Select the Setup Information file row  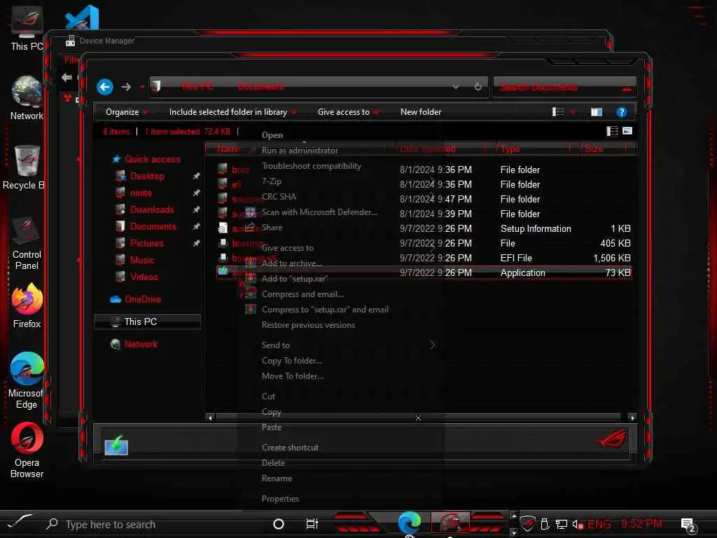(424, 228)
